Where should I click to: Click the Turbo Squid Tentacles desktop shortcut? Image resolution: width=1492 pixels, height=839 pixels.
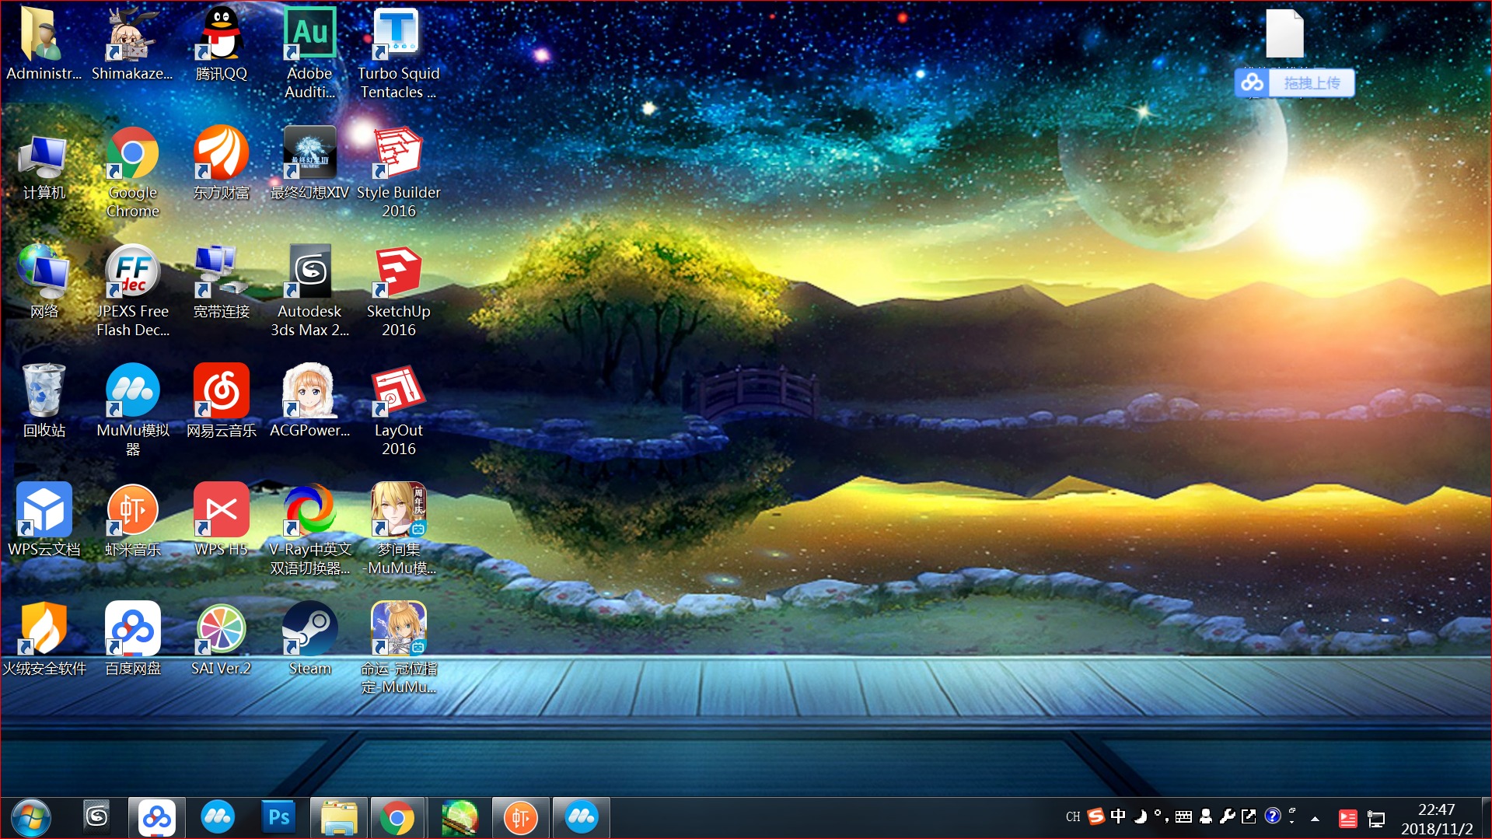click(398, 53)
